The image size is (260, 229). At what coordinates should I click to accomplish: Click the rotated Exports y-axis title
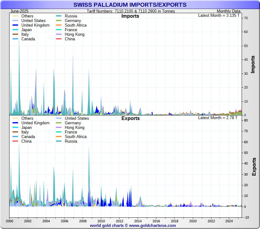pyautogui.click(x=254, y=167)
